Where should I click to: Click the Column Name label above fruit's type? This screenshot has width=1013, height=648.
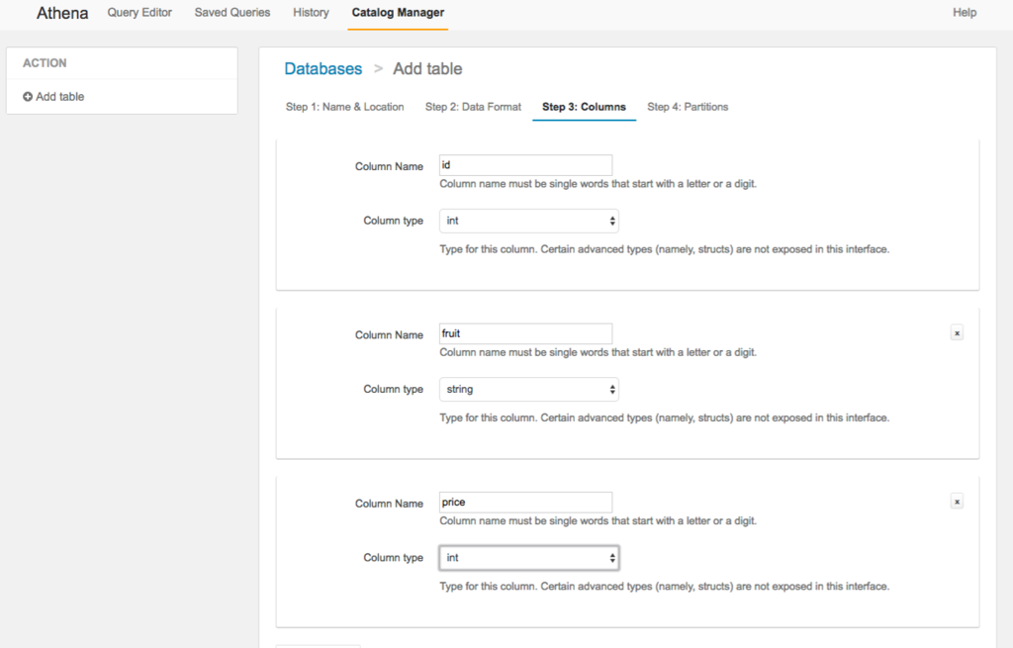[389, 334]
